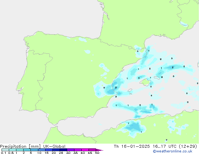
Task: Click the "25" legend scale label
Action: 61,153
